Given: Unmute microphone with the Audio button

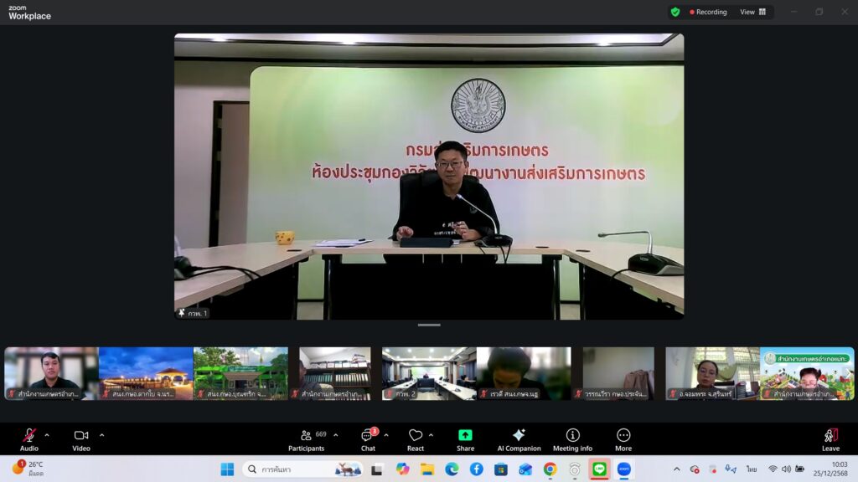Looking at the screenshot, I should (x=29, y=438).
